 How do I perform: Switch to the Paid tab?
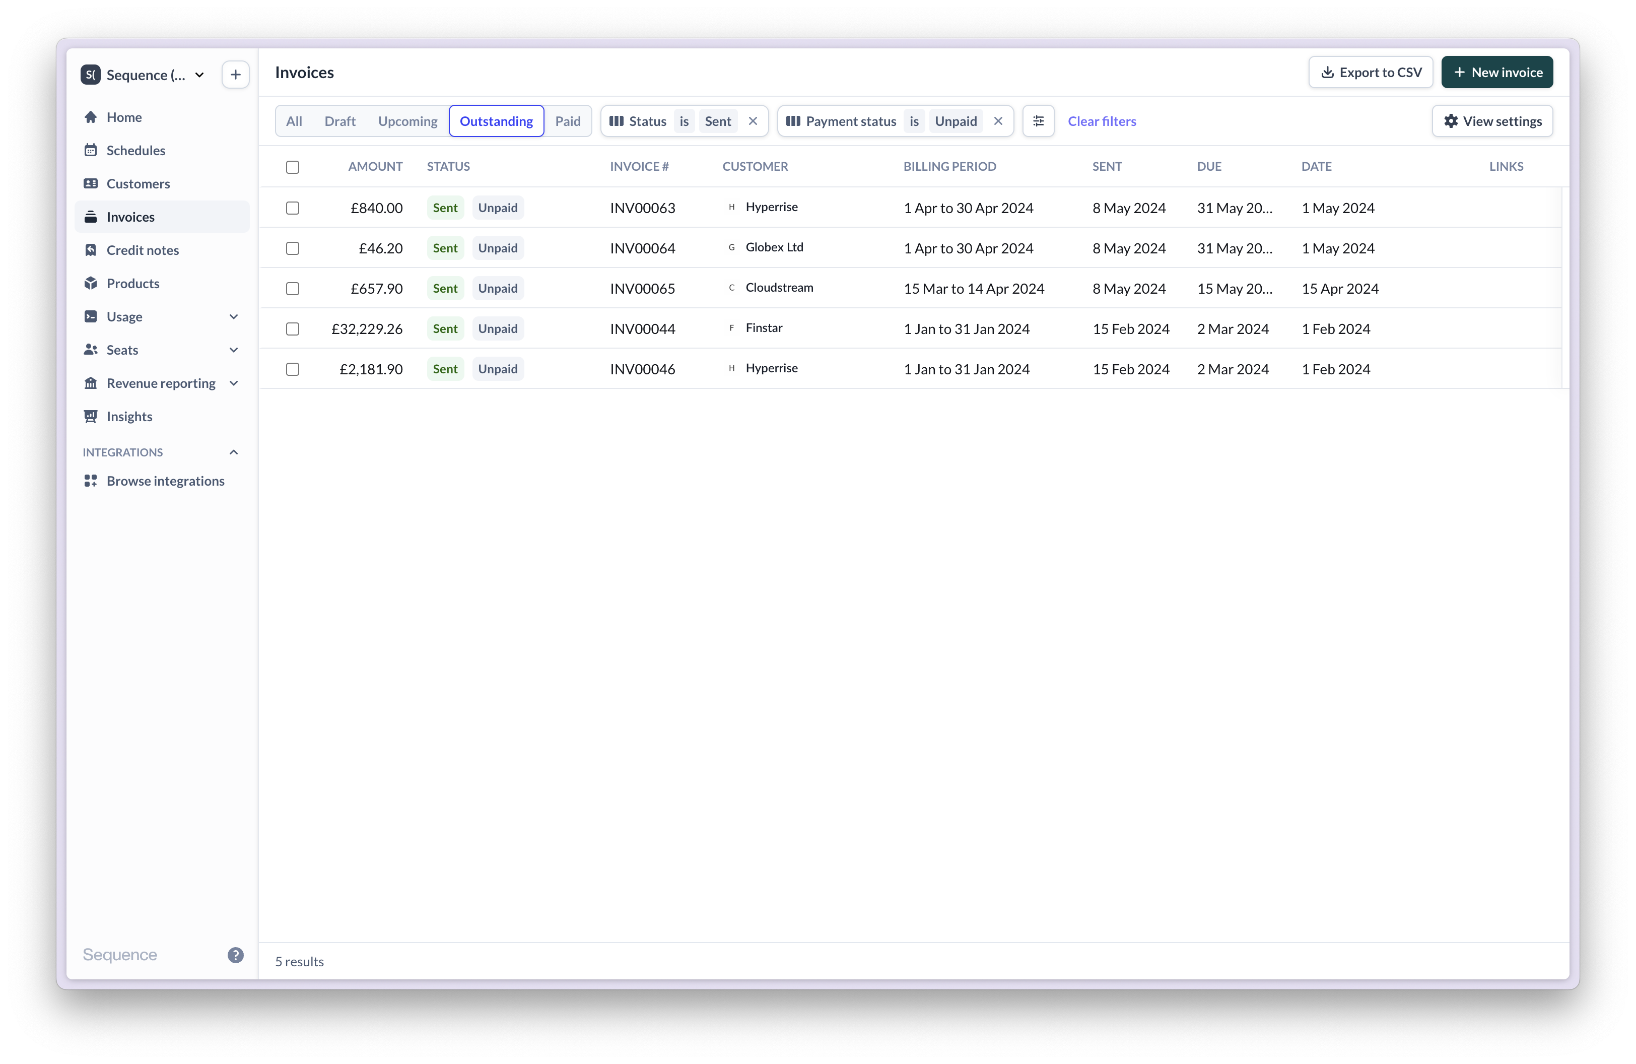tap(568, 121)
